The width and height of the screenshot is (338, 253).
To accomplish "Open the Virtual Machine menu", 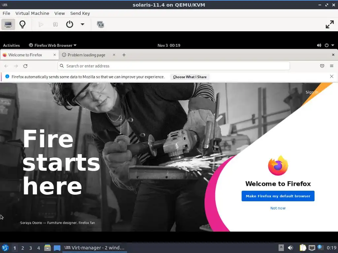I will coord(32,13).
